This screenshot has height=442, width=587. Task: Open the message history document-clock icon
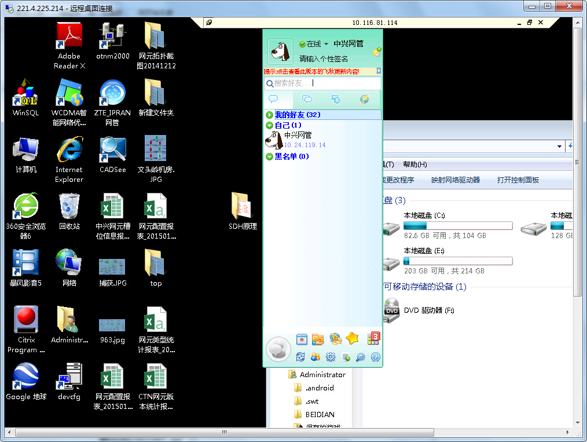(346, 357)
